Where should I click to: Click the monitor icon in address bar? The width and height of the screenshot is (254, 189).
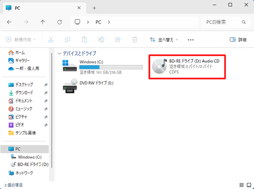(77, 22)
